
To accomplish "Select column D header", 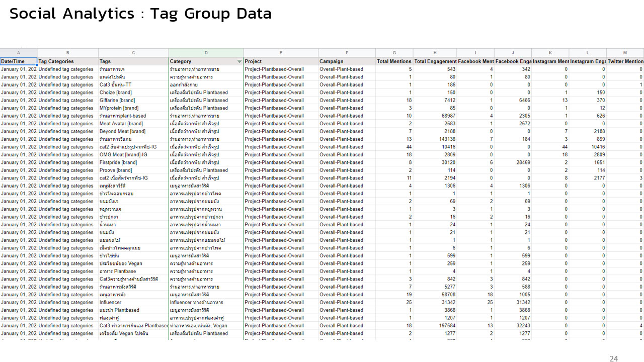I will pos(206,53).
